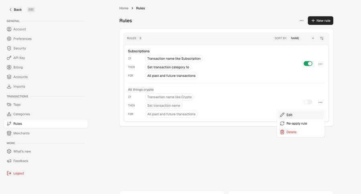Viewport: 361px width, 194px height.
Task: Select Edit from the context menu
Action: point(301,115)
